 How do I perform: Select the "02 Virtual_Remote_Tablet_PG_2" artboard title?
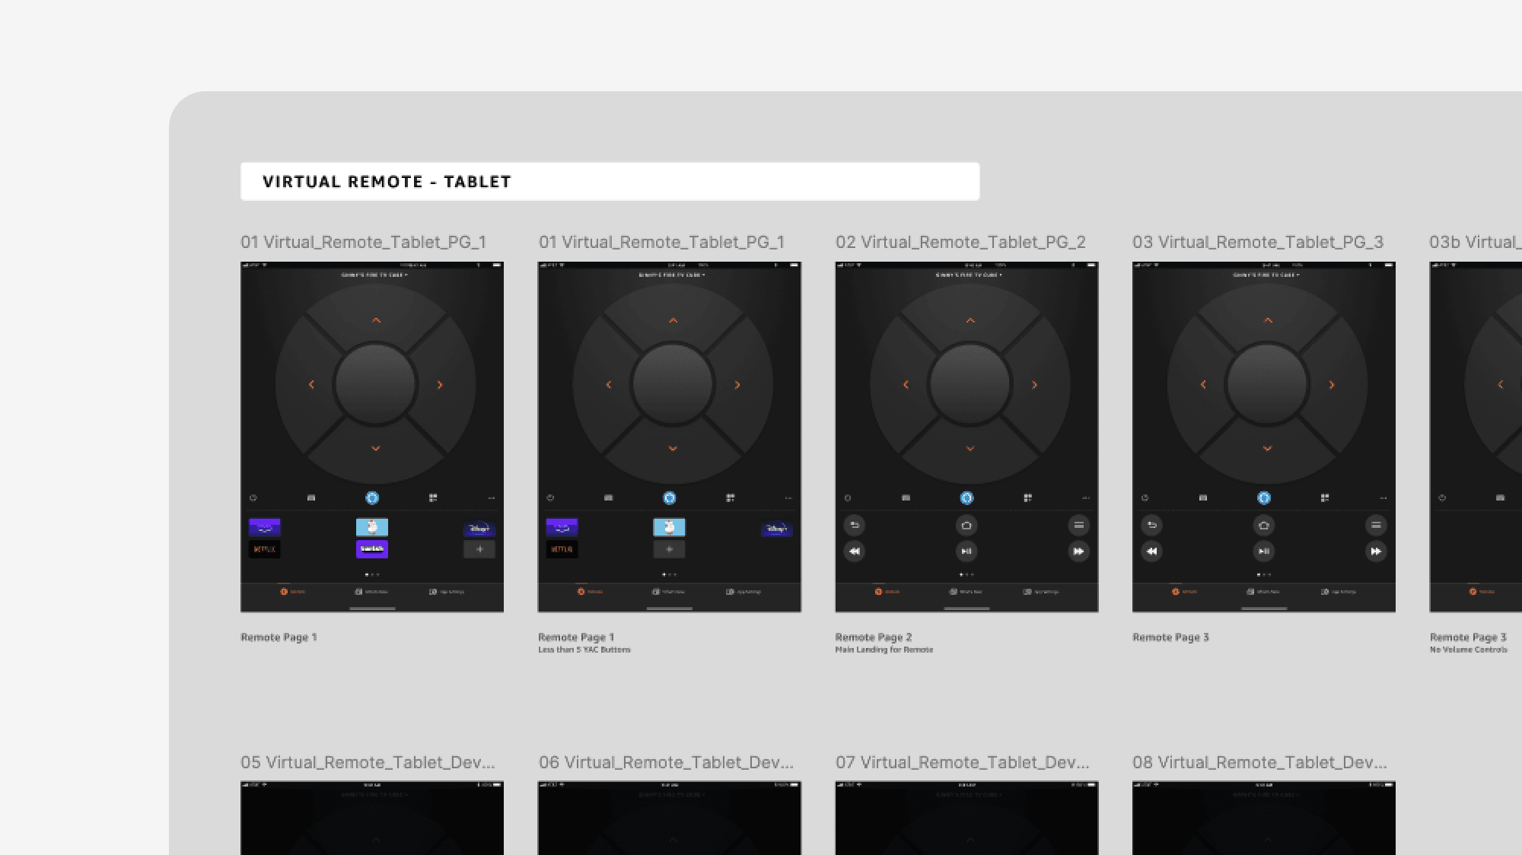click(x=960, y=242)
